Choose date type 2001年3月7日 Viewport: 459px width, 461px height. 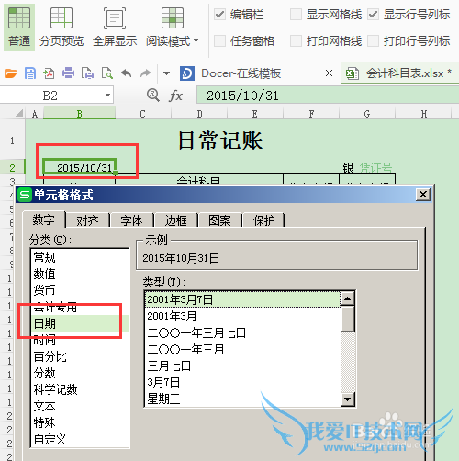(x=242, y=299)
